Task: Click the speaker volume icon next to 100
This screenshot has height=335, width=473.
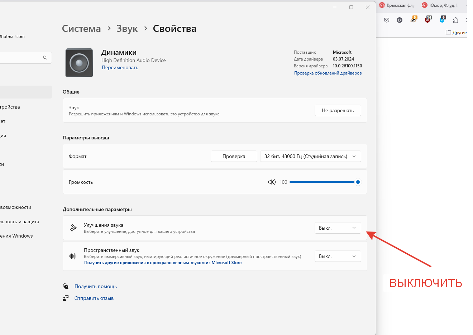Action: (272, 182)
